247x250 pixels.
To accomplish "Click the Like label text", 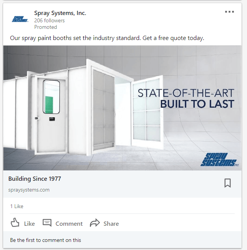I will [30, 224].
